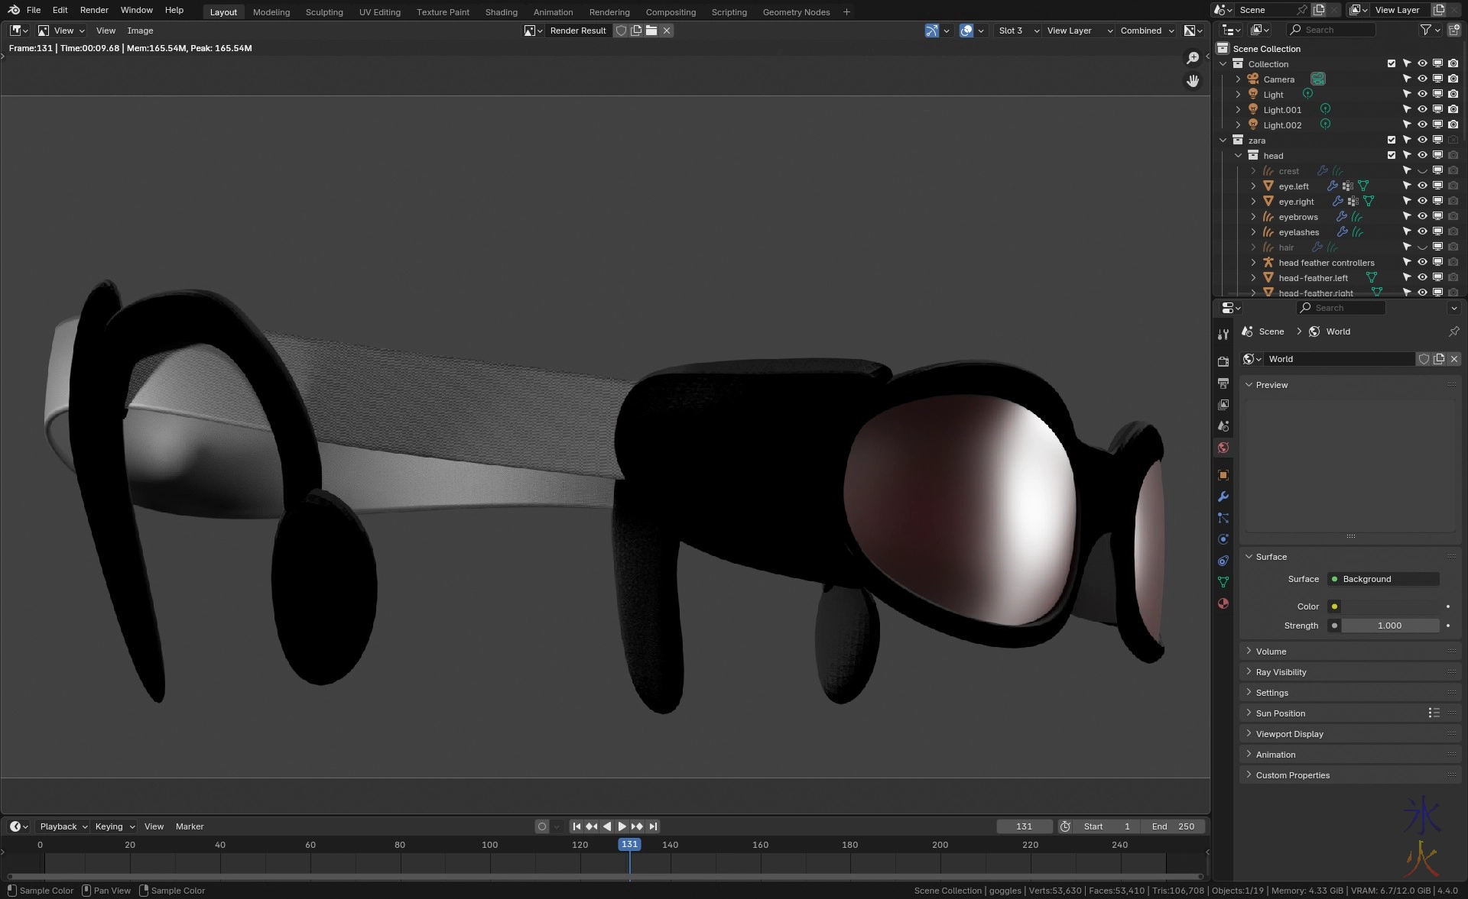Image resolution: width=1468 pixels, height=899 pixels.
Task: Switch to the Render properties tab
Action: pos(1223,361)
